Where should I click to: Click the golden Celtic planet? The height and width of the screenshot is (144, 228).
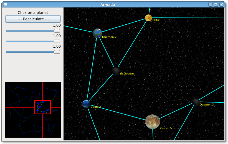click(148, 18)
